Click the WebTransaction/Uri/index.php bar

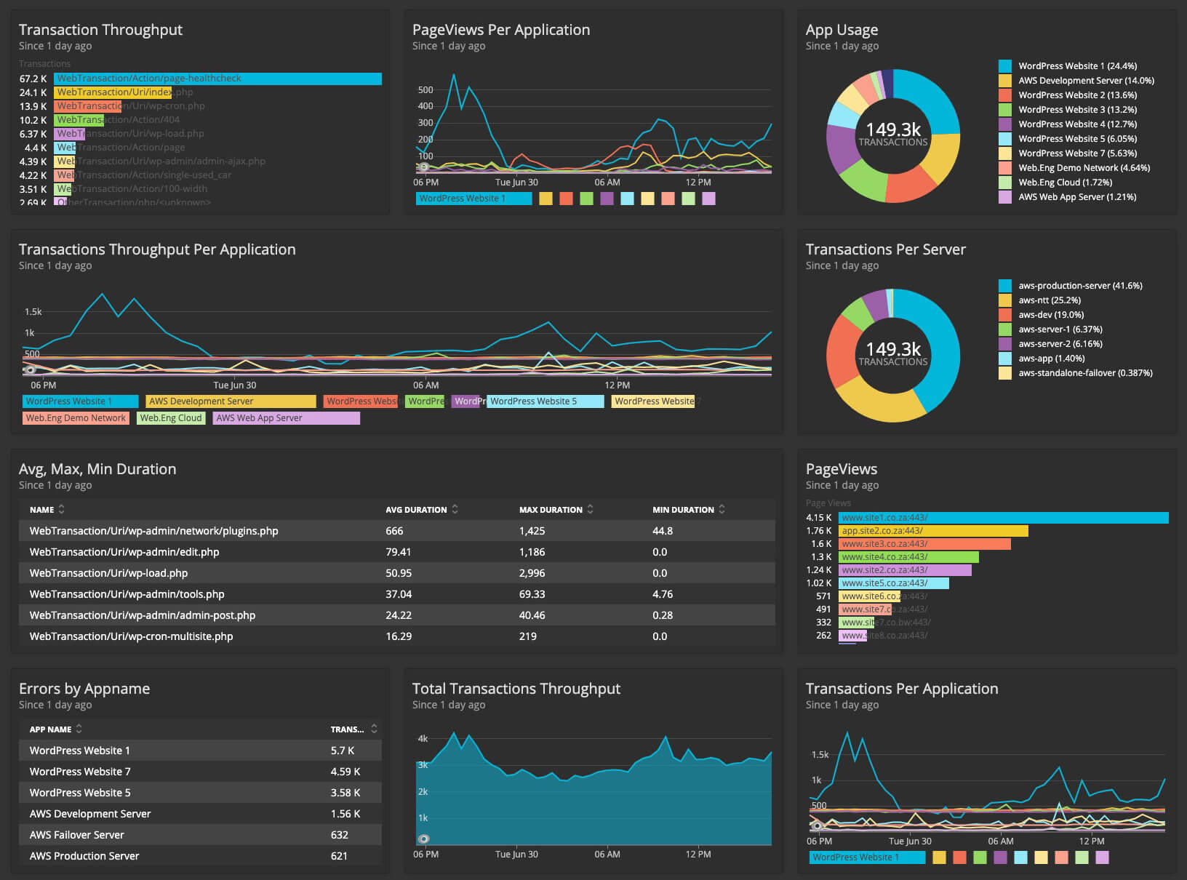113,92
